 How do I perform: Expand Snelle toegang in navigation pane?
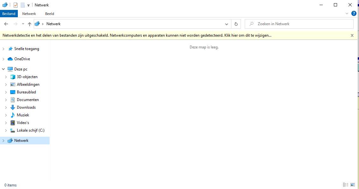coord(4,49)
